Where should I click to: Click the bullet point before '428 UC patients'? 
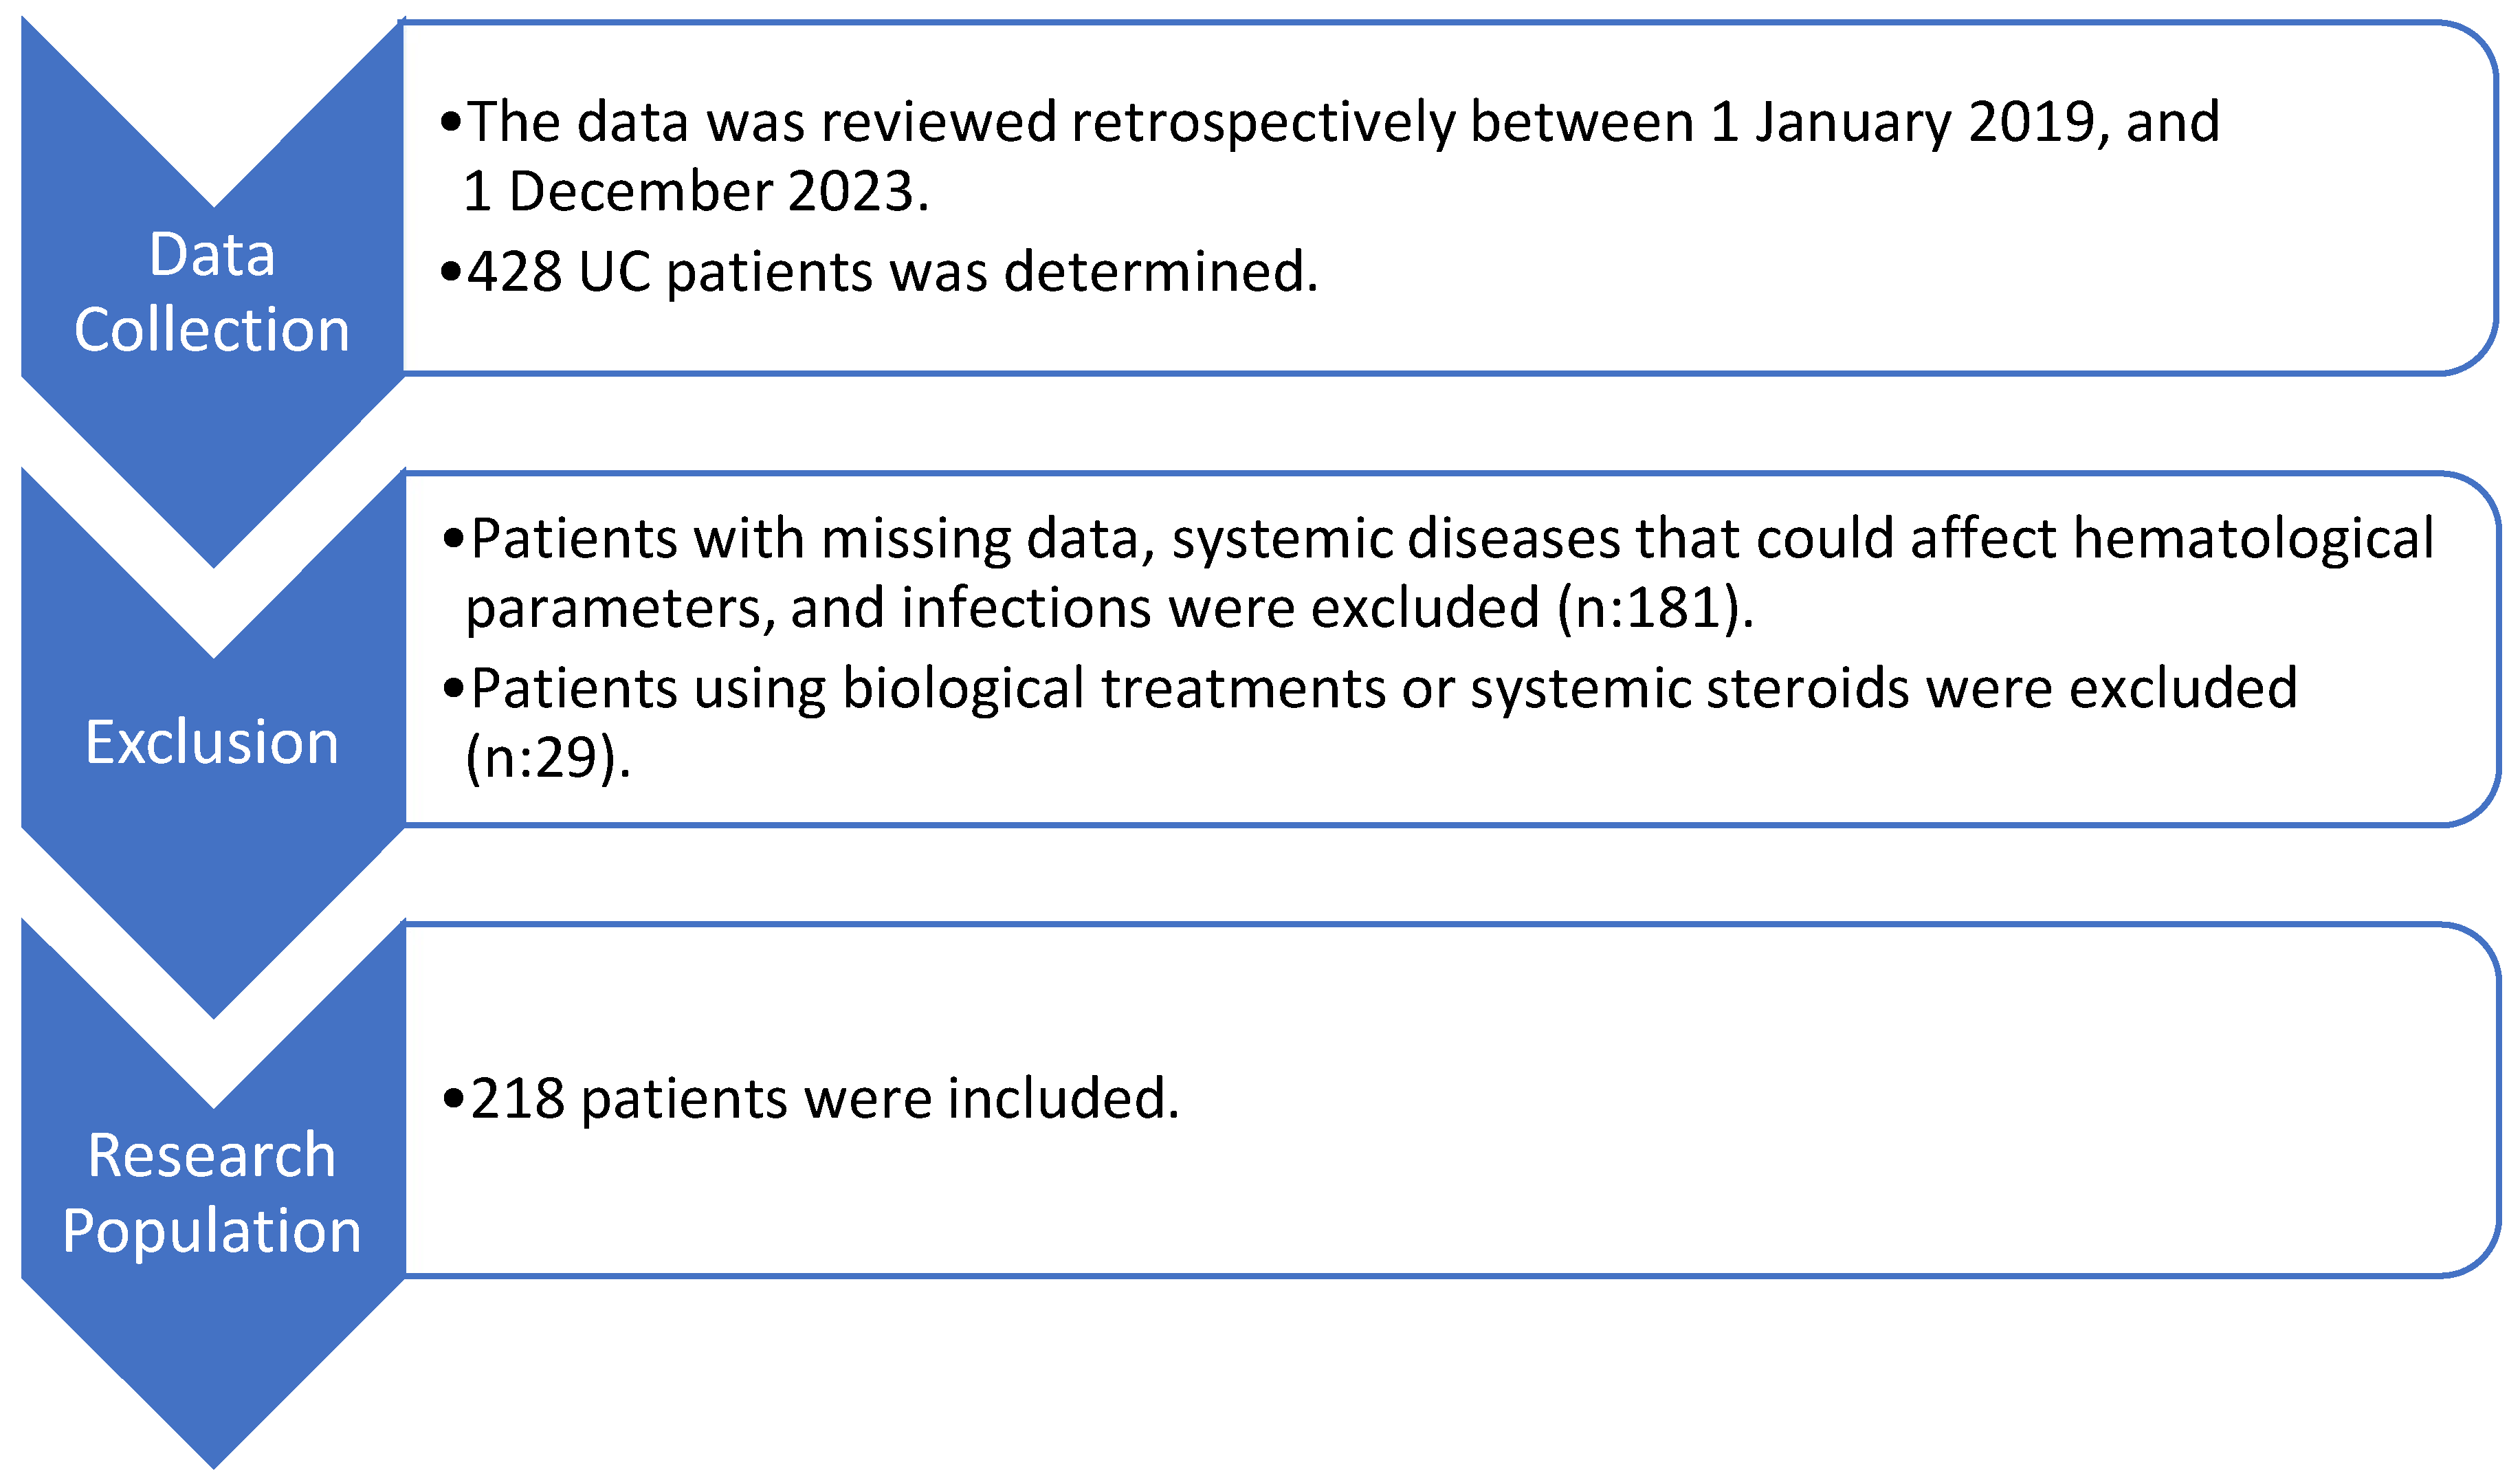pos(451,271)
